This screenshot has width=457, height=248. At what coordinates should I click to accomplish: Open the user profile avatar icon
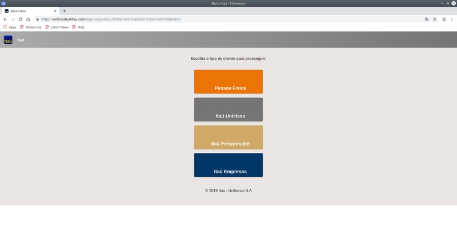click(444, 19)
